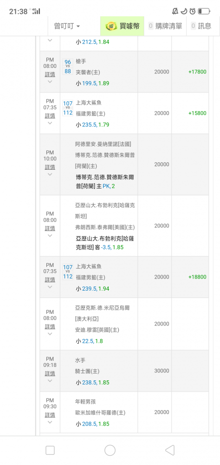Tap the alarm clock status bar icon
This screenshot has height=465, width=220.
click(193, 11)
